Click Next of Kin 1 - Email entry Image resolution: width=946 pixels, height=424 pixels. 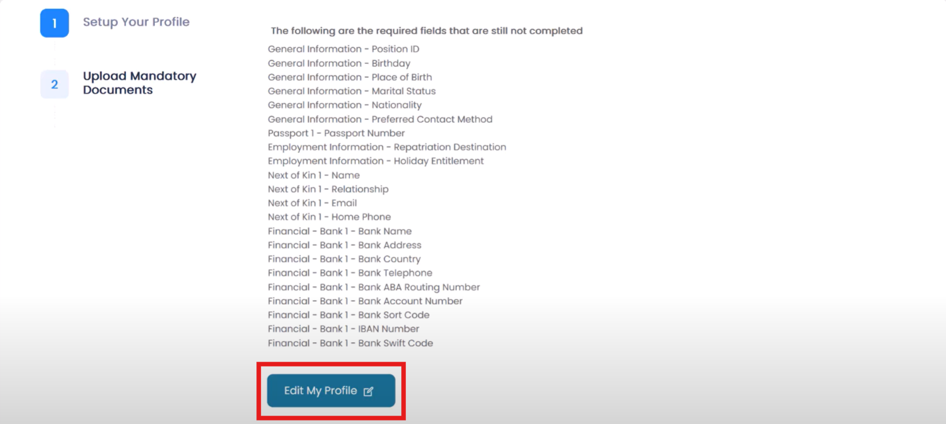pos(312,203)
